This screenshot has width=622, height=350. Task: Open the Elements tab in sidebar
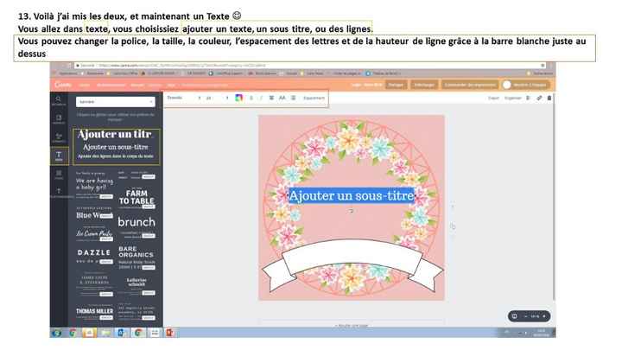[x=59, y=137]
